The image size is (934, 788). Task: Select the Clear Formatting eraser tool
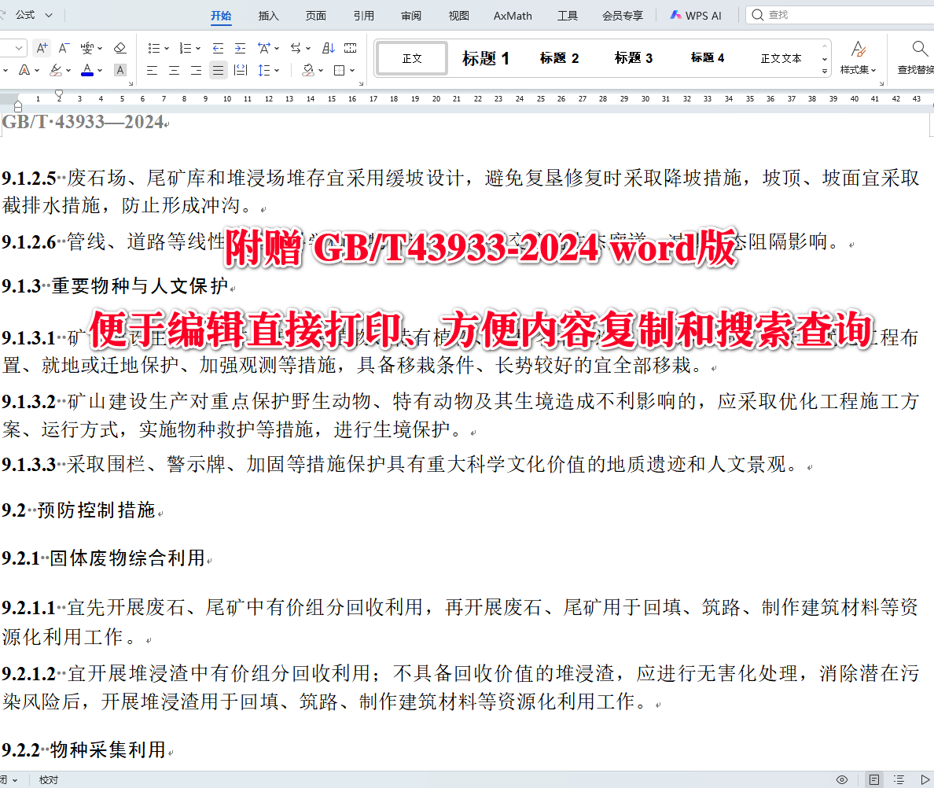click(x=120, y=47)
